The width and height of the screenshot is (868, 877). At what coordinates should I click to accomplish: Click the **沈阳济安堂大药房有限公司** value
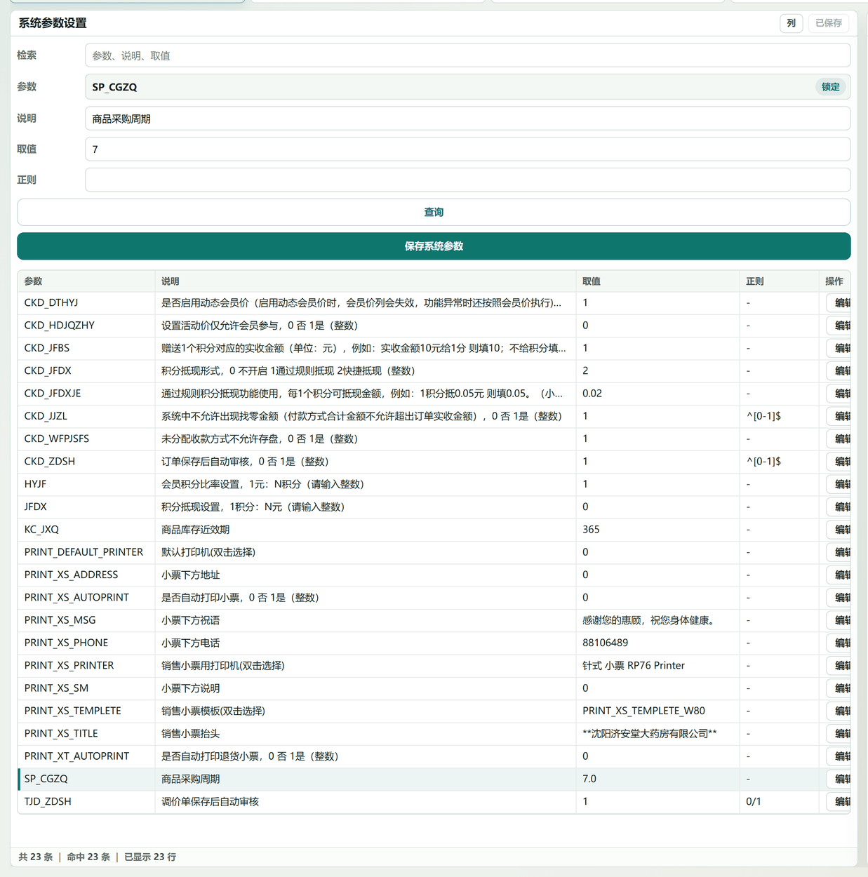[650, 734]
